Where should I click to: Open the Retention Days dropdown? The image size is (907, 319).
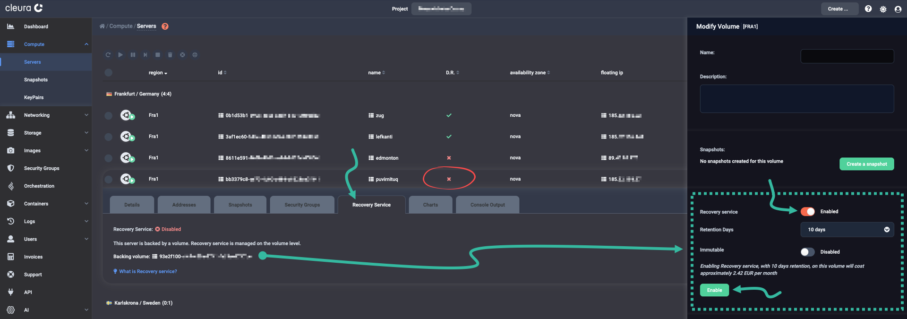[x=847, y=230]
